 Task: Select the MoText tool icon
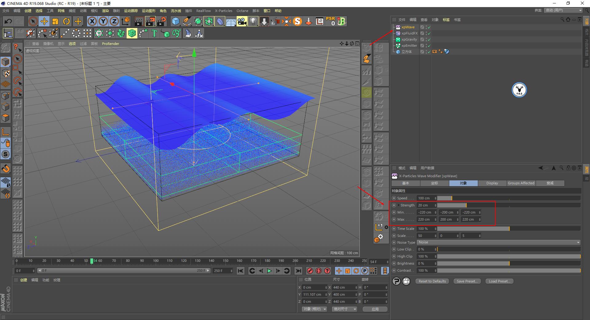tap(154, 33)
